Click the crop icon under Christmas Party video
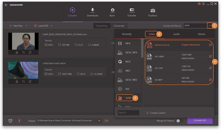The image size is (221, 130). [x=23, y=81]
